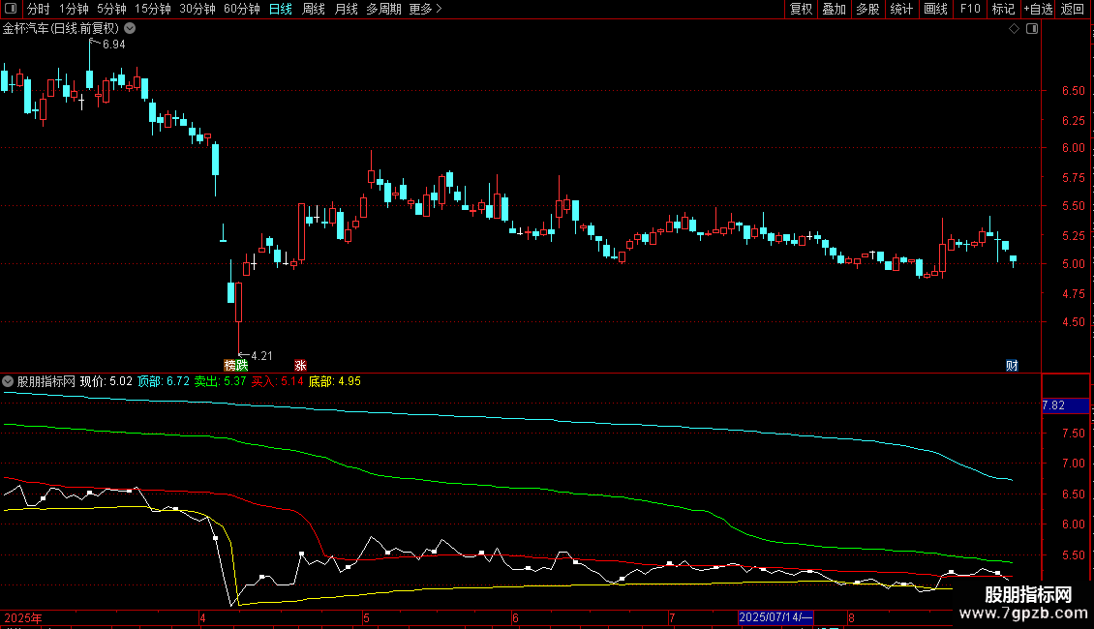Click the 4.21 low price label

coord(261,356)
